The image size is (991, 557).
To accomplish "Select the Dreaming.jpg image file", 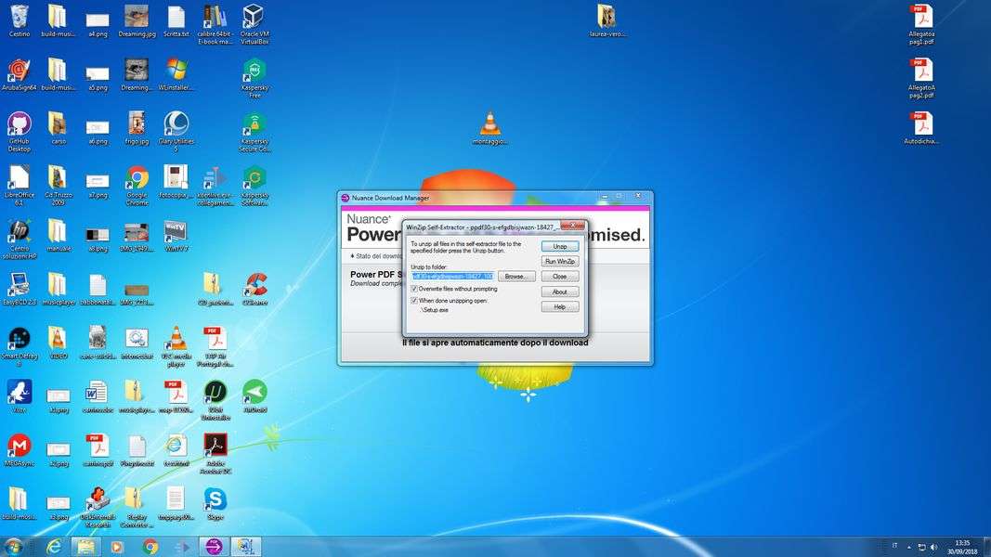I will [137, 20].
